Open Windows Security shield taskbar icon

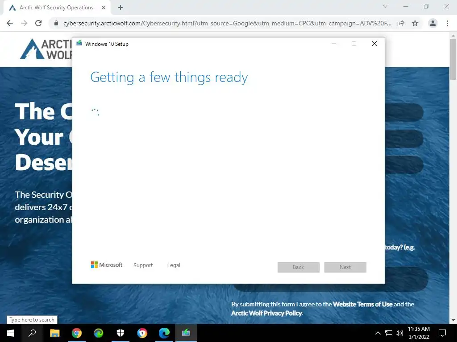[x=120, y=333]
